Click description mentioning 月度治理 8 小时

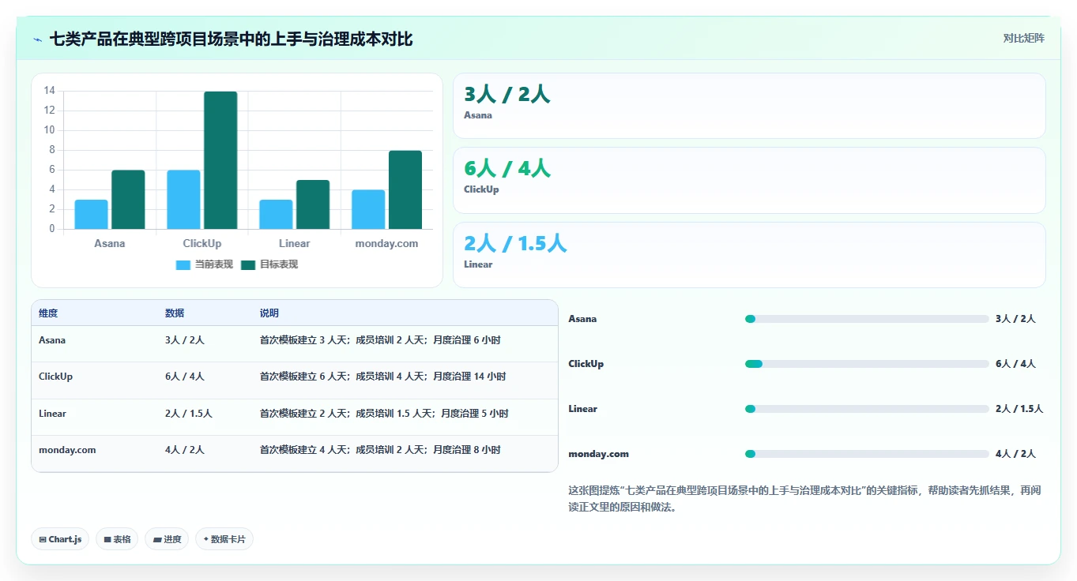pos(380,450)
